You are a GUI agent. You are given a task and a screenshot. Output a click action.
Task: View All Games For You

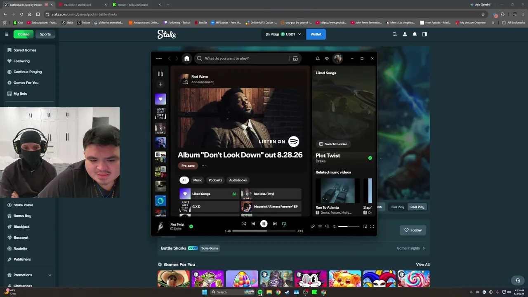pos(423,265)
